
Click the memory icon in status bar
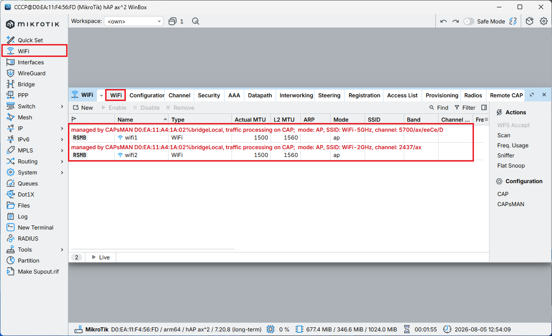[x=299, y=329]
